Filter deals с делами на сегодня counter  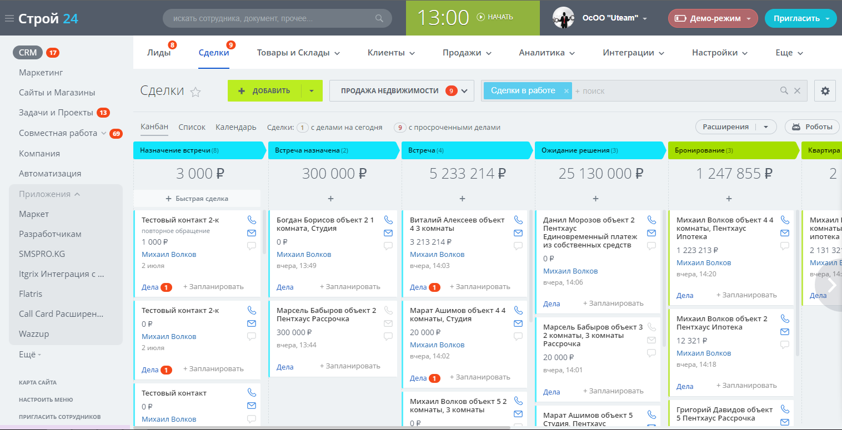339,128
